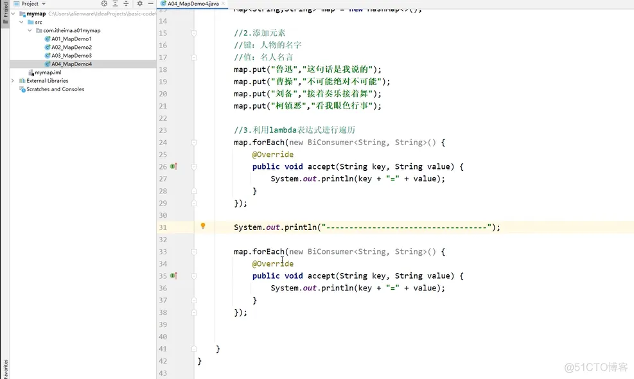634x379 pixels.
Task: Open the Project panel settings gear
Action: click(x=140, y=4)
